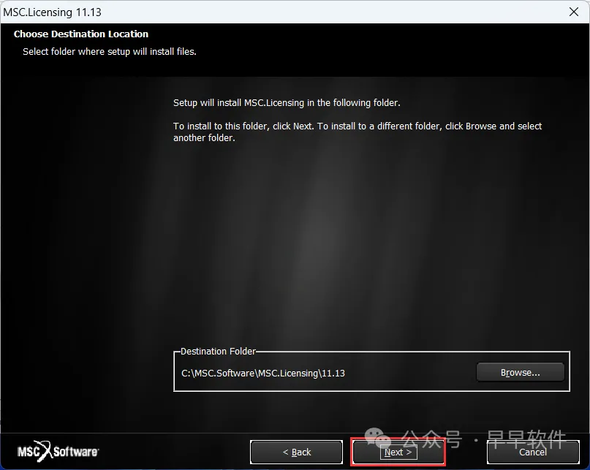Viewport: 590px width, 470px height.
Task: Cancel the MSC.Licensing setup
Action: pos(533,452)
